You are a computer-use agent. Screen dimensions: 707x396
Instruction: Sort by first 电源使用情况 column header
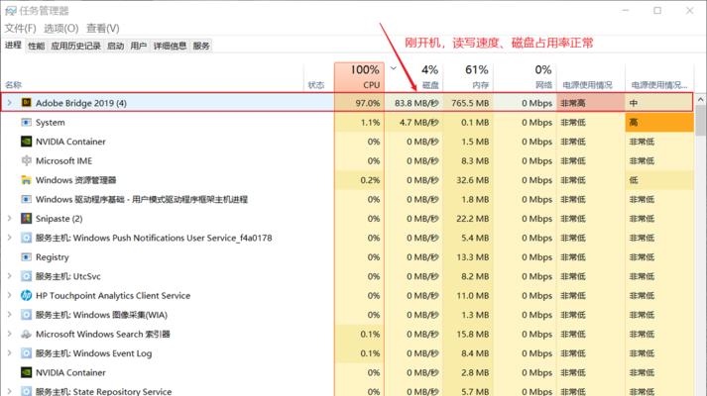click(591, 77)
